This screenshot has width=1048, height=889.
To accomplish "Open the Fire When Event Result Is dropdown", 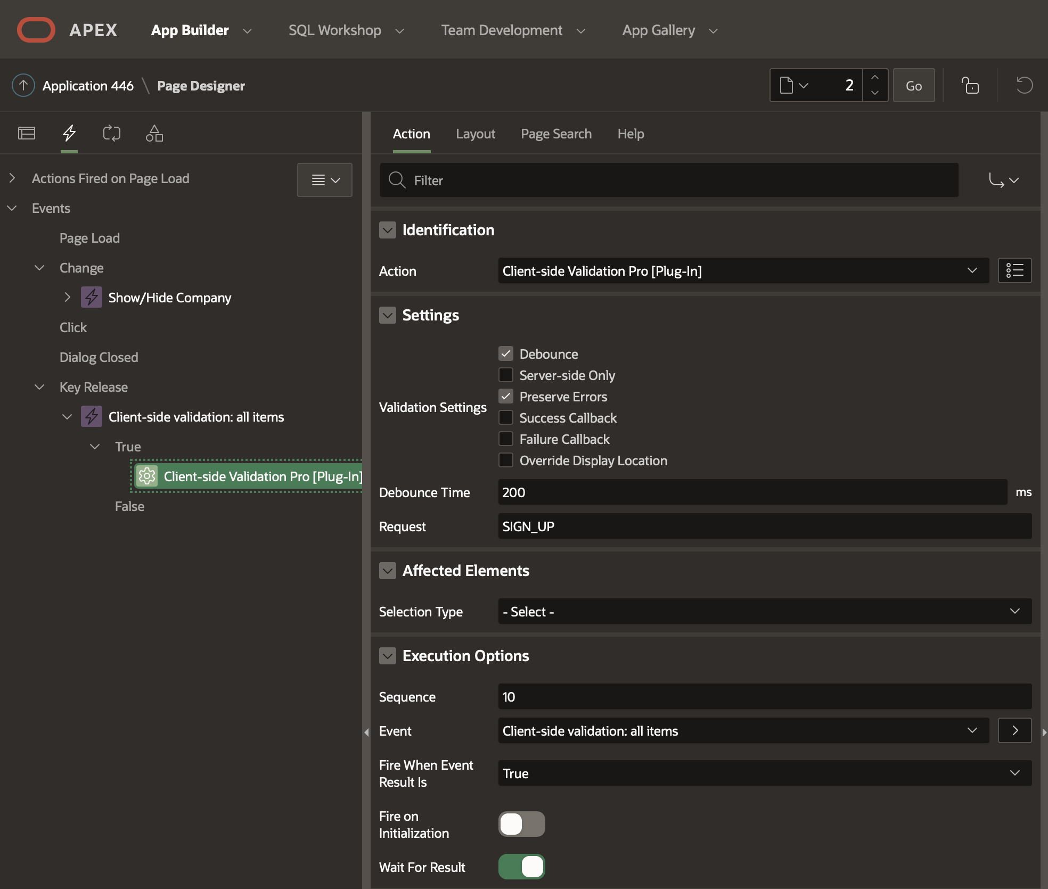I will tap(763, 773).
